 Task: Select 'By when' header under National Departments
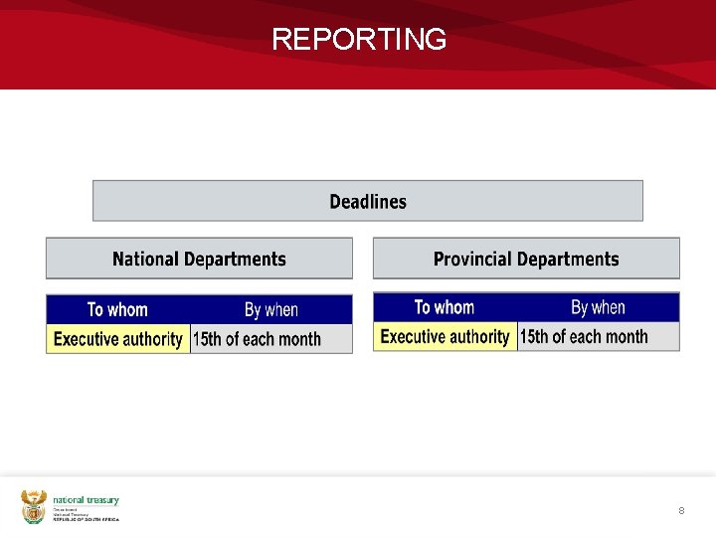[x=271, y=309]
